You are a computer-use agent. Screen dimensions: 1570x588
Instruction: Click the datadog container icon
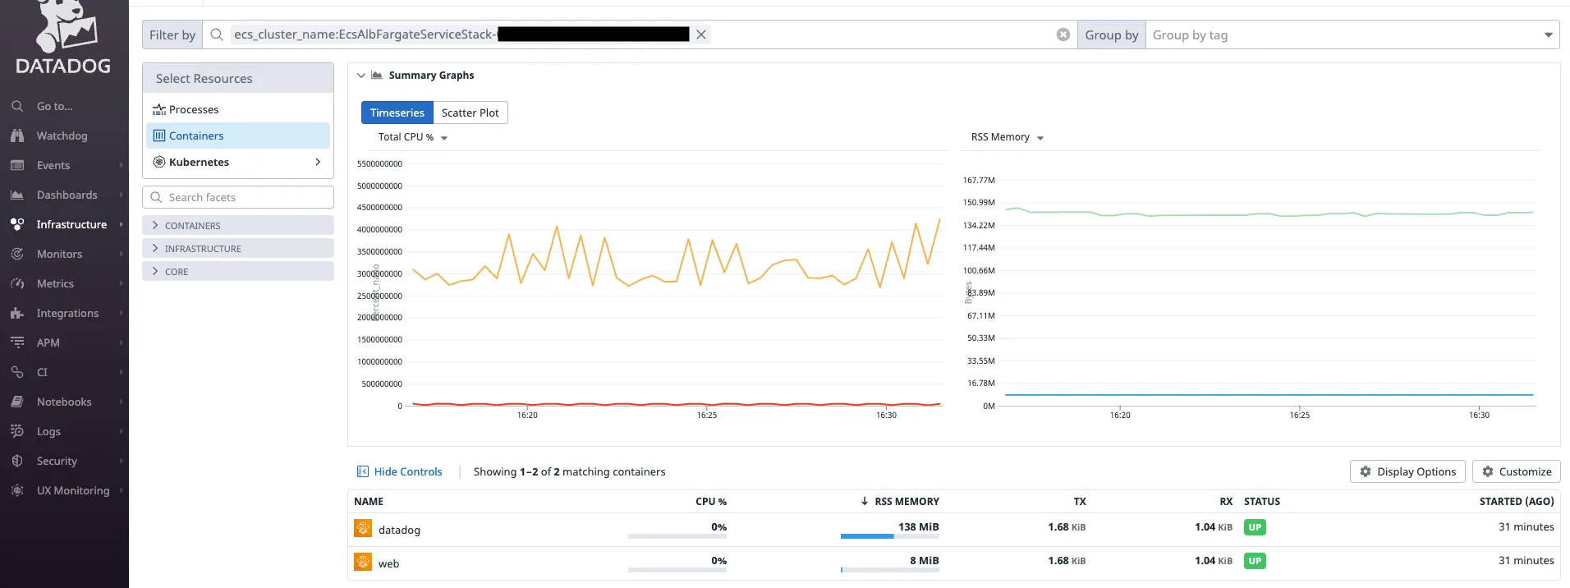coord(363,529)
